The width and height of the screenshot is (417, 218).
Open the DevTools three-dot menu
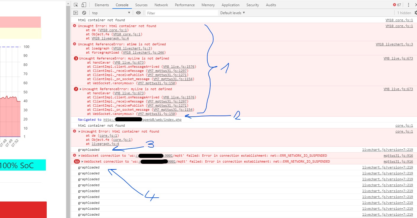408,5
